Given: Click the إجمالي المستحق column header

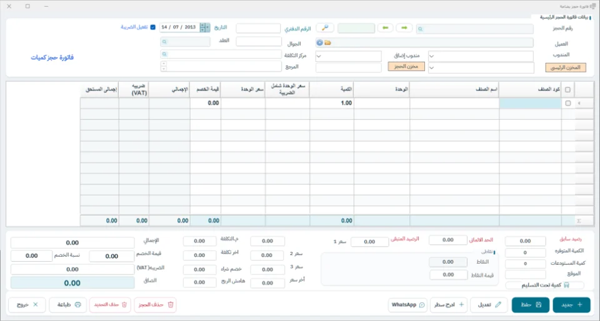Looking at the screenshot, I should [x=99, y=89].
